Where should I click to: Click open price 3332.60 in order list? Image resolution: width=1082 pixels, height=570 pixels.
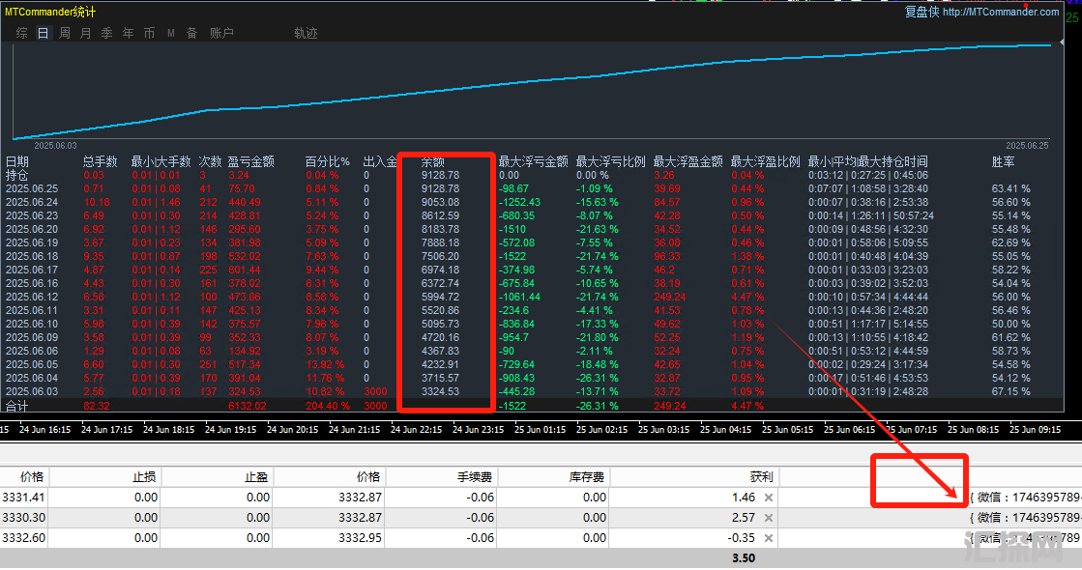point(23,537)
